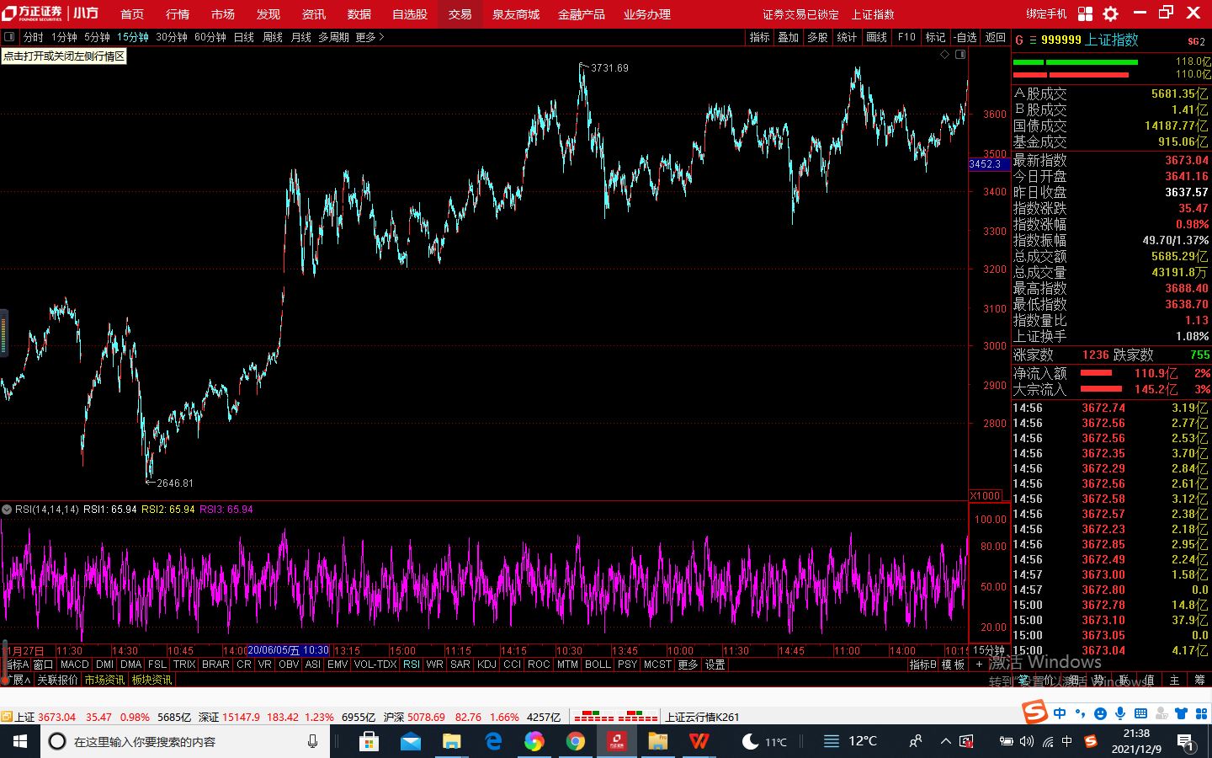Open 泉友商城 menu
The height and width of the screenshot is (758, 1212).
pyautogui.click(x=516, y=14)
